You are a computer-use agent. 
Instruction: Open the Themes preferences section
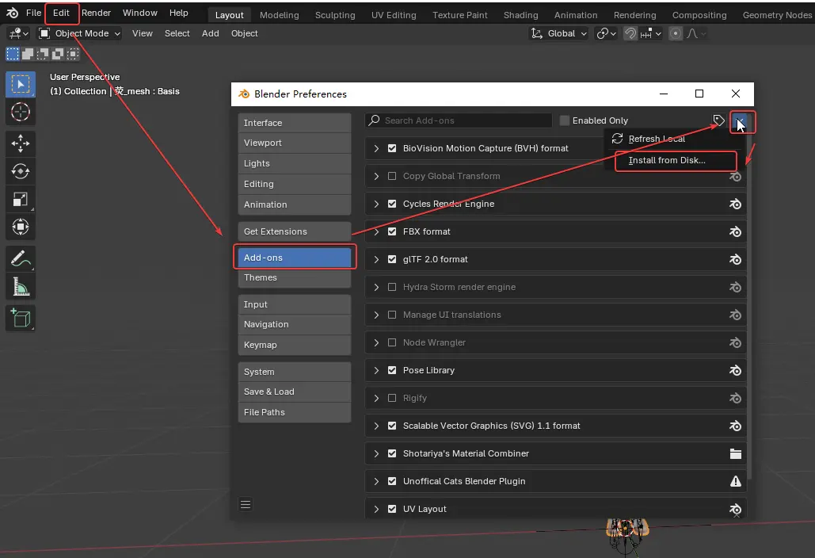click(x=294, y=277)
